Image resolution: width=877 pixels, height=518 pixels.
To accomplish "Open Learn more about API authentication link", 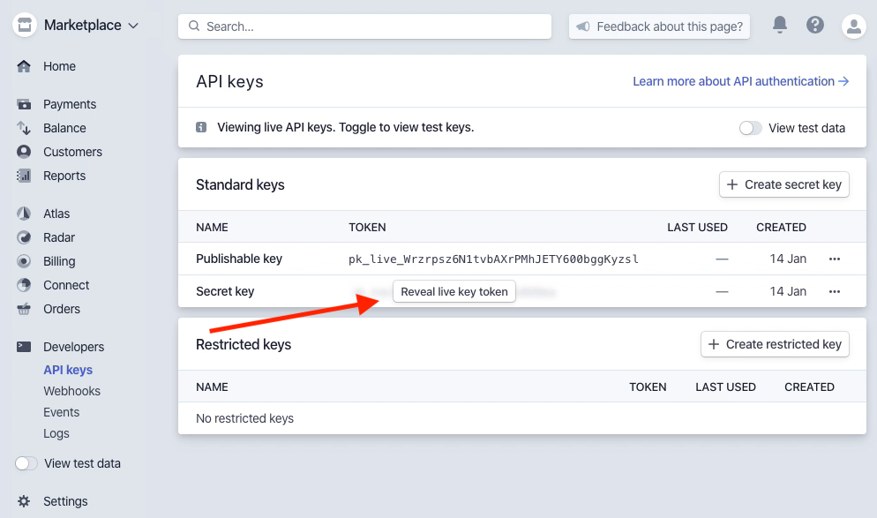I will pyautogui.click(x=740, y=81).
